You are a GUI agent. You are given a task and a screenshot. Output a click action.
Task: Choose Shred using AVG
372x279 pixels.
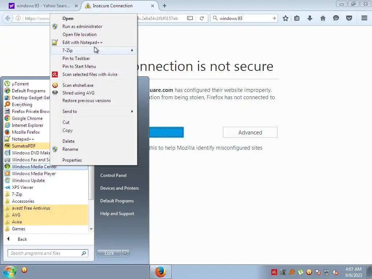pyautogui.click(x=93, y=93)
